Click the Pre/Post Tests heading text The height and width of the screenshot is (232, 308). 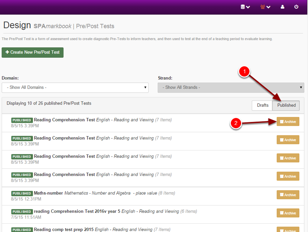click(x=95, y=26)
